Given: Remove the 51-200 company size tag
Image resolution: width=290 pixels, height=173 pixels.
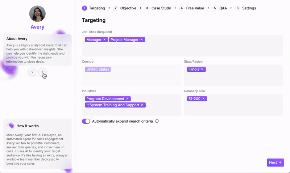Looking at the screenshot, I should 203,99.
